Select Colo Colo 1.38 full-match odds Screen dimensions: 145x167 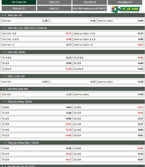pos(24,21)
